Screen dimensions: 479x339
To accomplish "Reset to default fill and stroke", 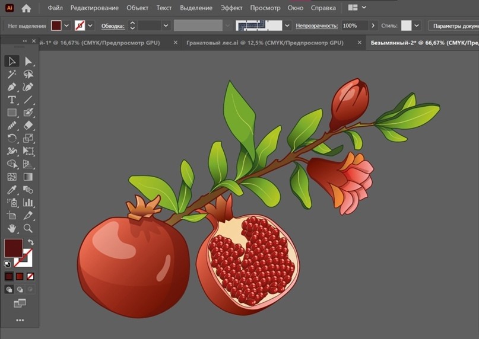I will (7, 264).
